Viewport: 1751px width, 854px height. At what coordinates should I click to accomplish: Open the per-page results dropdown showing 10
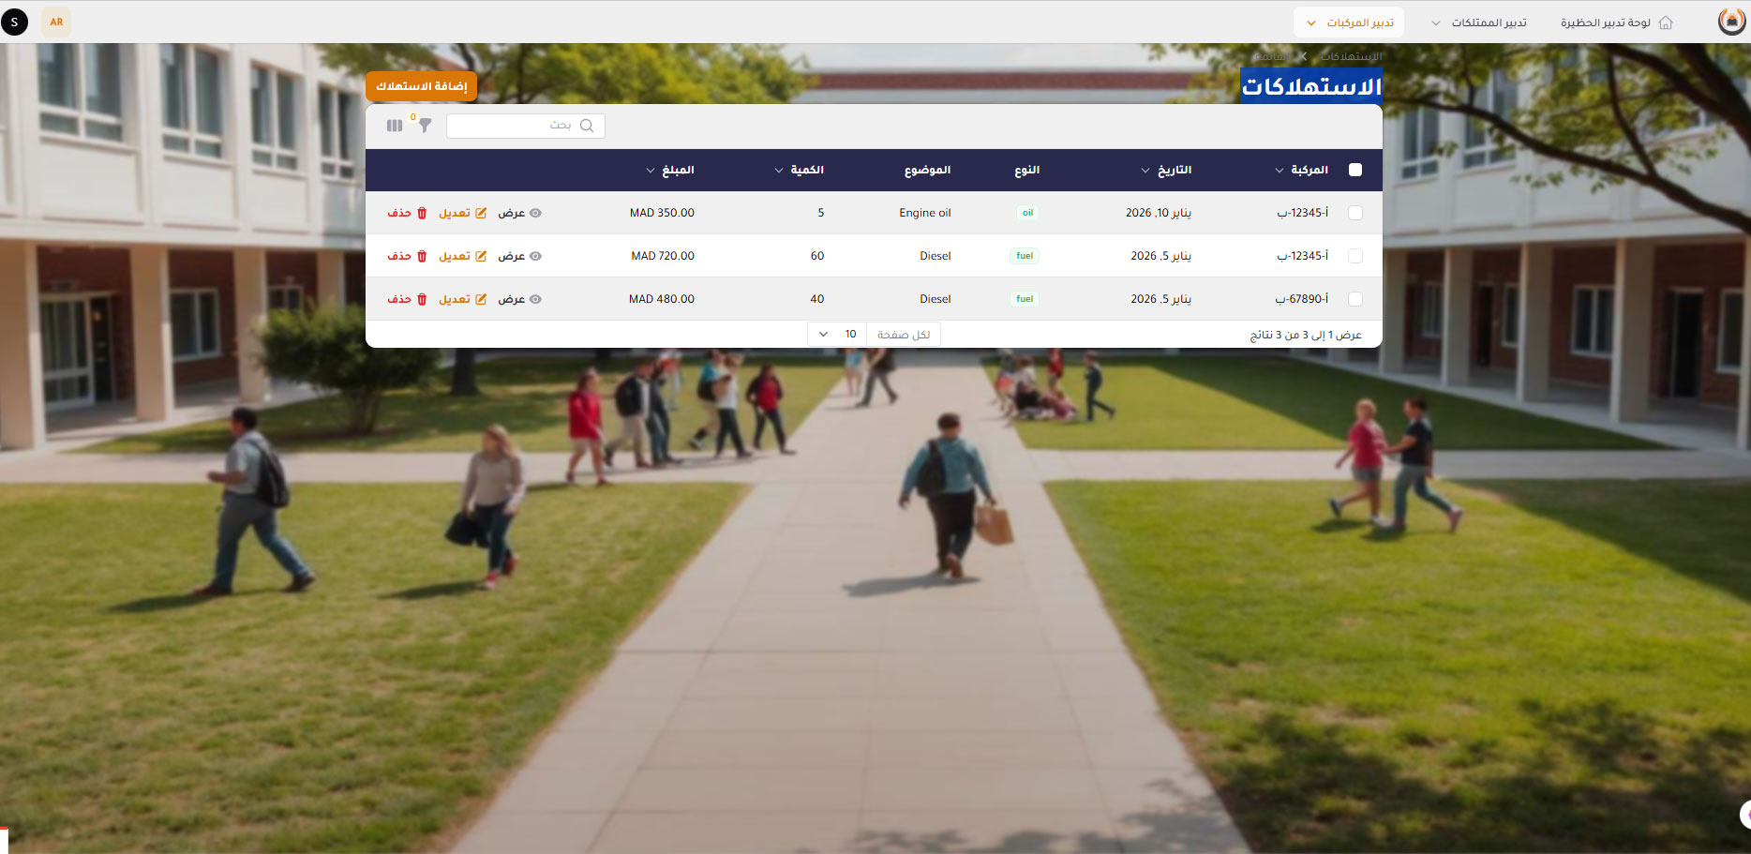[x=836, y=335]
